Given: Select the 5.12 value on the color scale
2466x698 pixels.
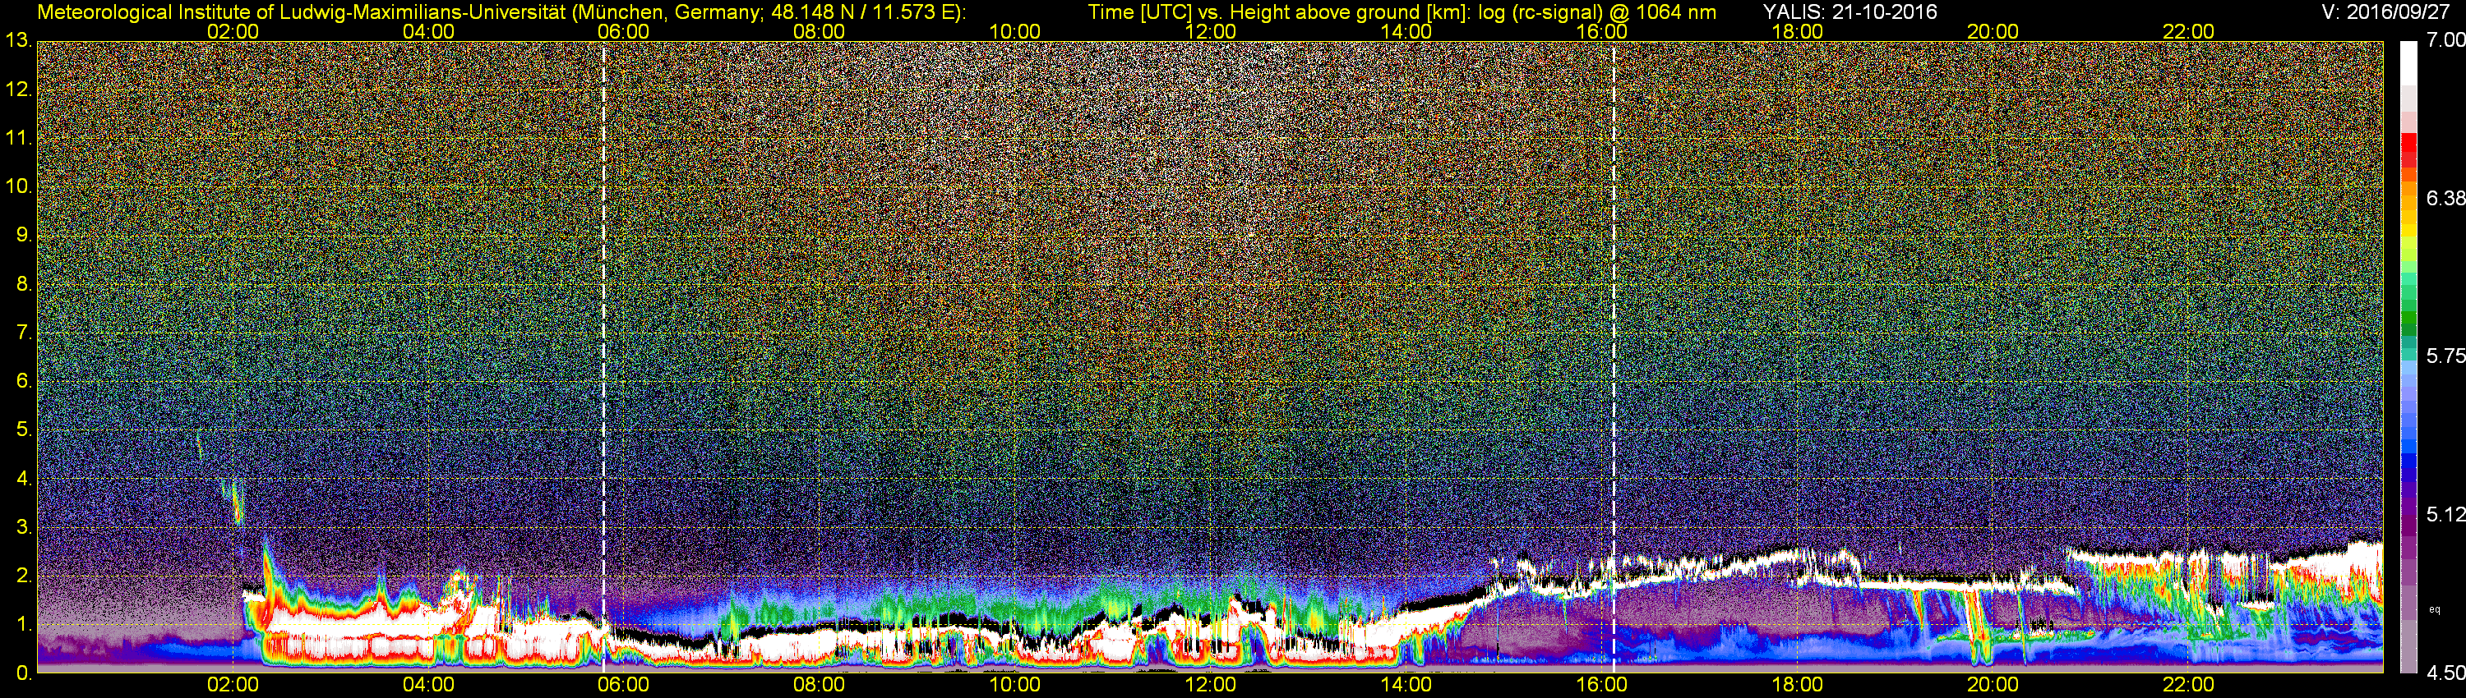Looking at the screenshot, I should point(2446,514).
